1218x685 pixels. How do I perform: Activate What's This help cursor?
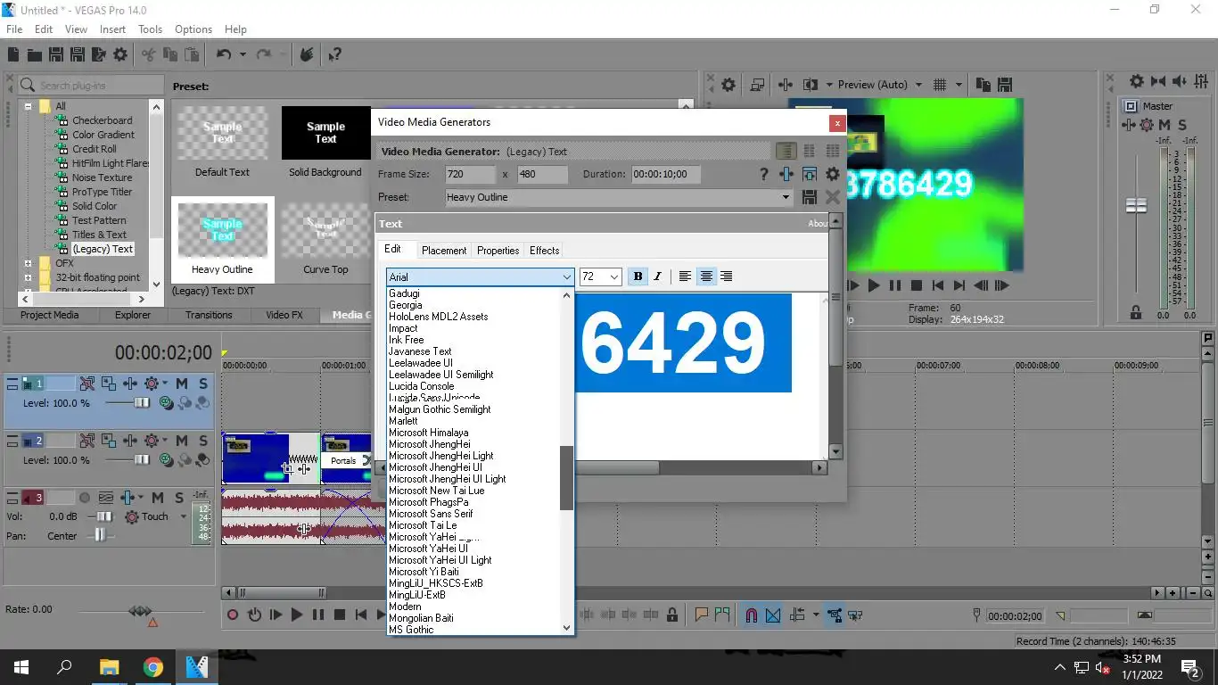tap(334, 54)
